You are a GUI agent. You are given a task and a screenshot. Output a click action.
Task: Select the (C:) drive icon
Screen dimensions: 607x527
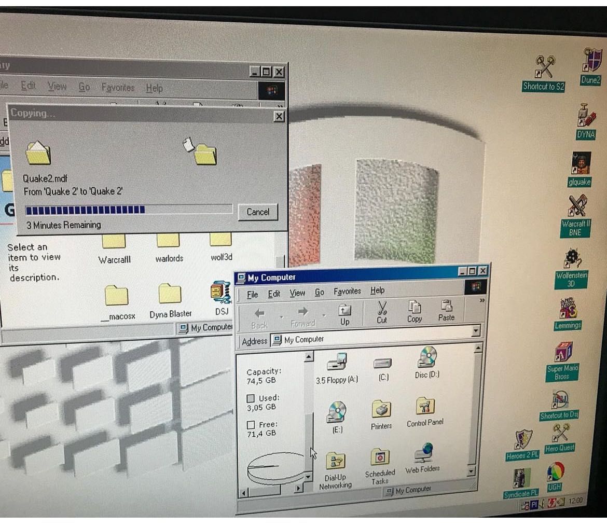pyautogui.click(x=383, y=369)
